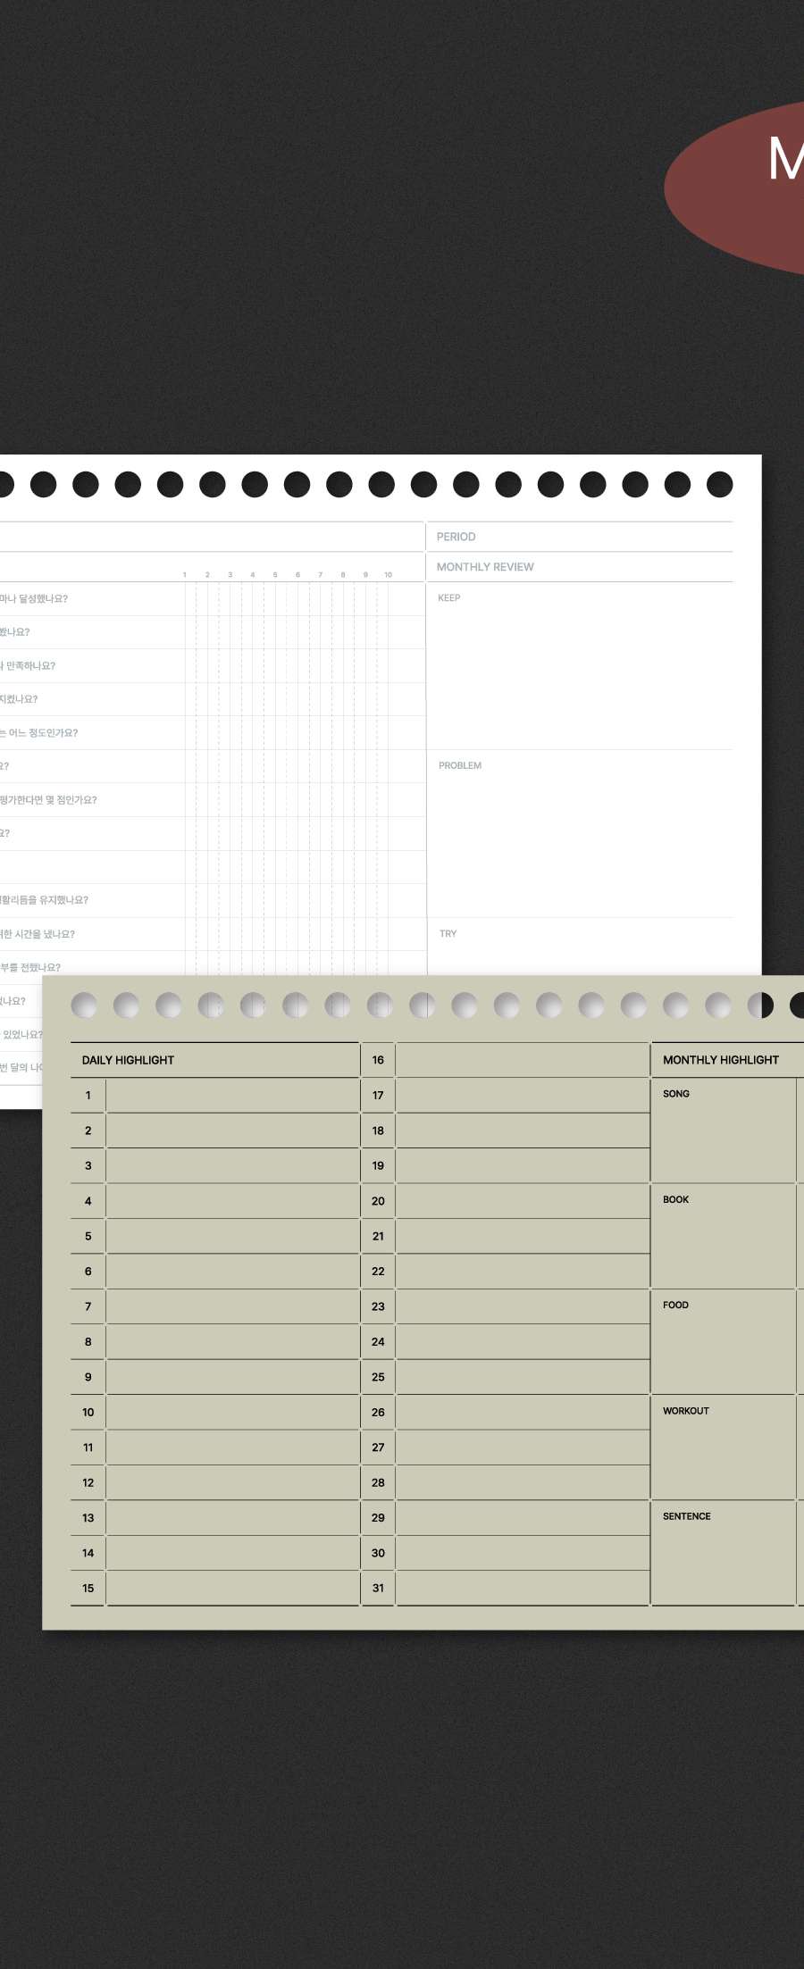Screen dimensions: 804x1969
Task: Click day number 31 in highlight list
Action: click(378, 1589)
